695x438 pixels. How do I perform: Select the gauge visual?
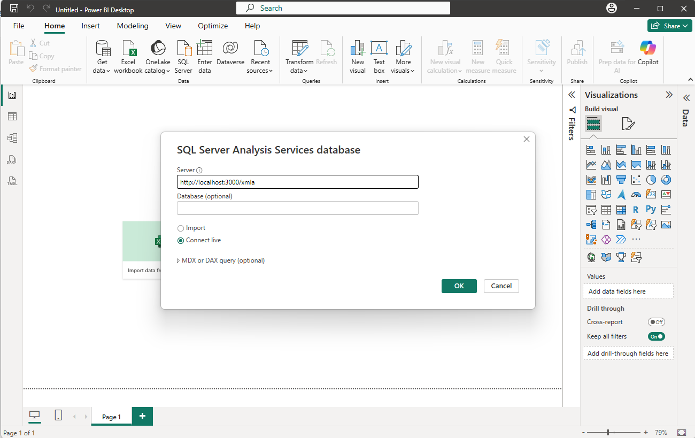(636, 195)
